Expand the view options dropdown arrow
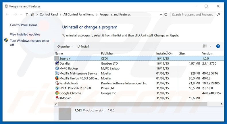The image size is (227, 124). (x=210, y=46)
